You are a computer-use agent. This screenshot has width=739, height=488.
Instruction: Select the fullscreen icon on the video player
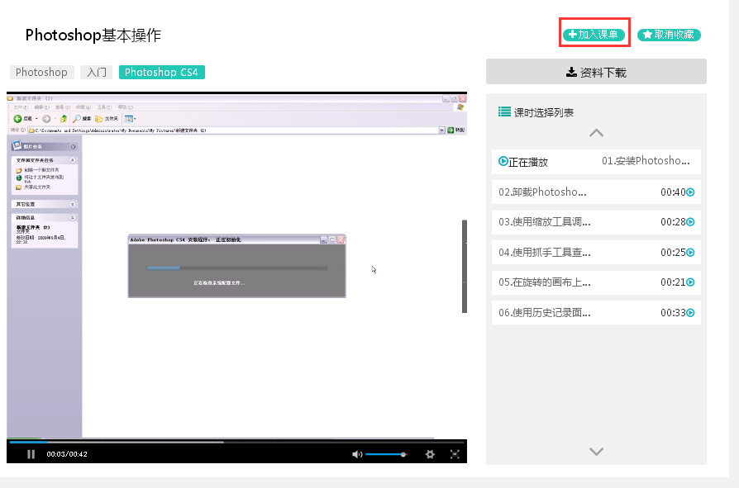coord(455,453)
